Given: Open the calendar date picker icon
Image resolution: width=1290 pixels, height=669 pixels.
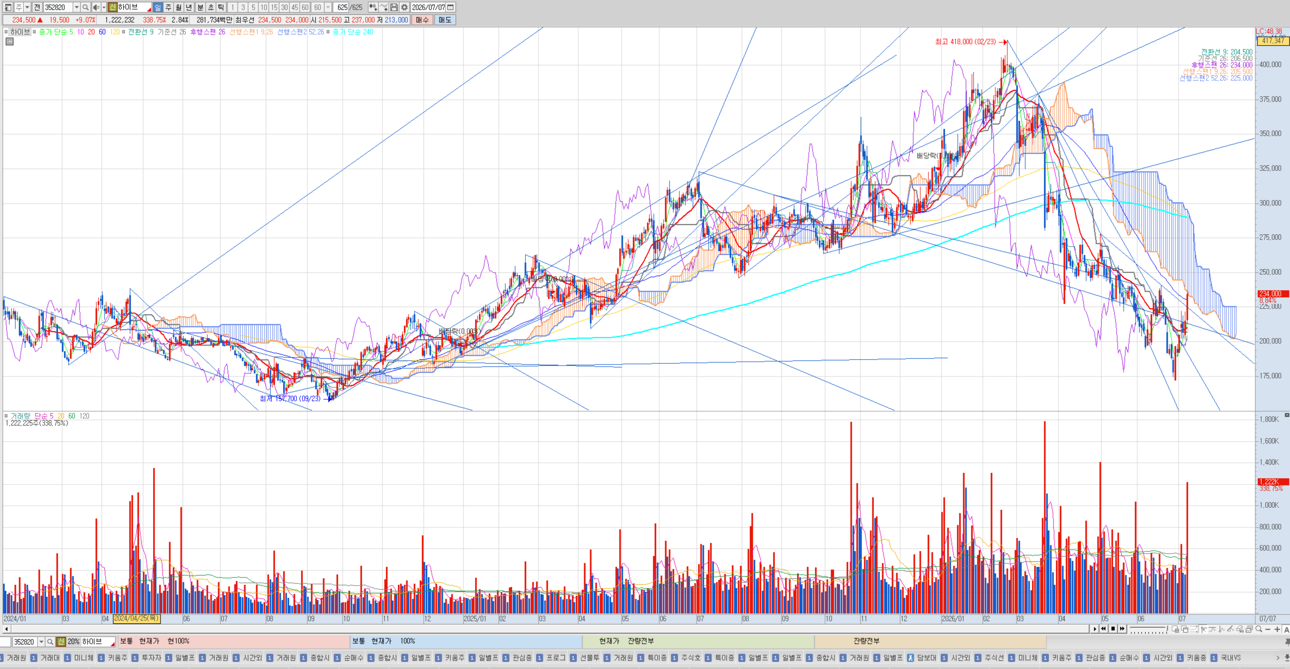Looking at the screenshot, I should coord(451,8).
